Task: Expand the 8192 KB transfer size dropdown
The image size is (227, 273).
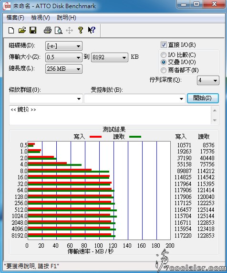Action: [110, 57]
